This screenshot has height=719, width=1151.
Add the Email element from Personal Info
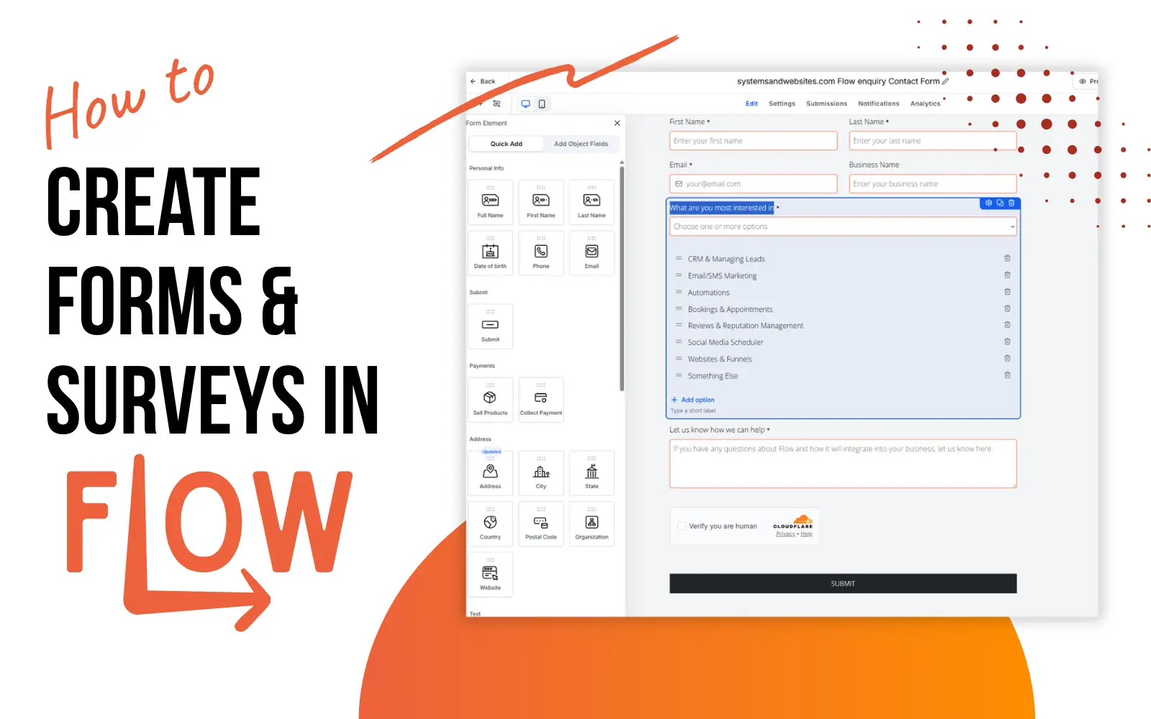click(591, 253)
